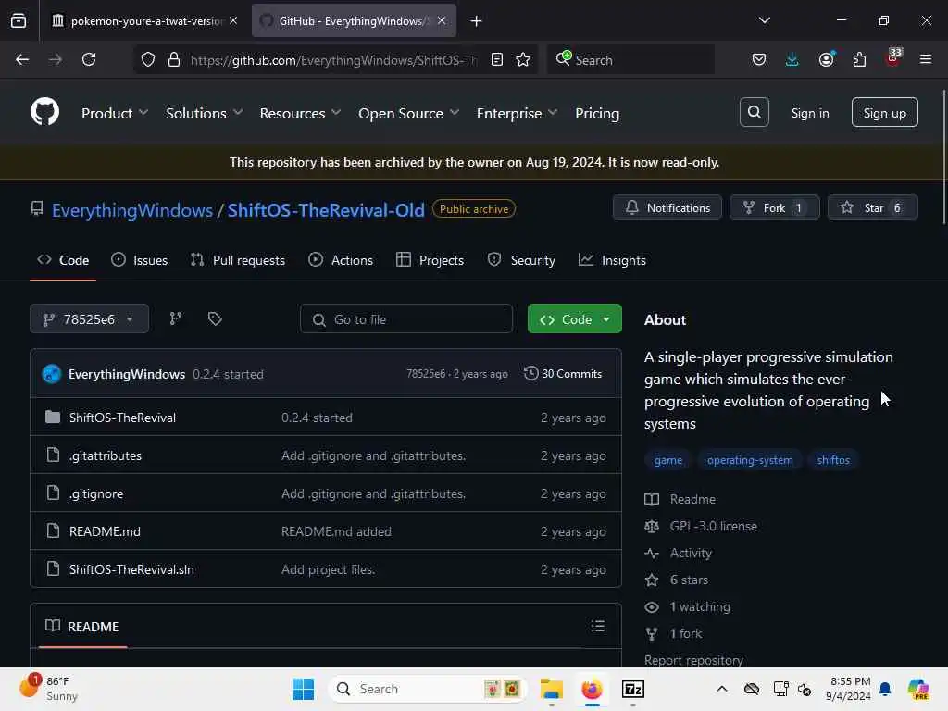This screenshot has width=948, height=711.
Task: Close the GitHub browser tab
Action: pyautogui.click(x=442, y=20)
